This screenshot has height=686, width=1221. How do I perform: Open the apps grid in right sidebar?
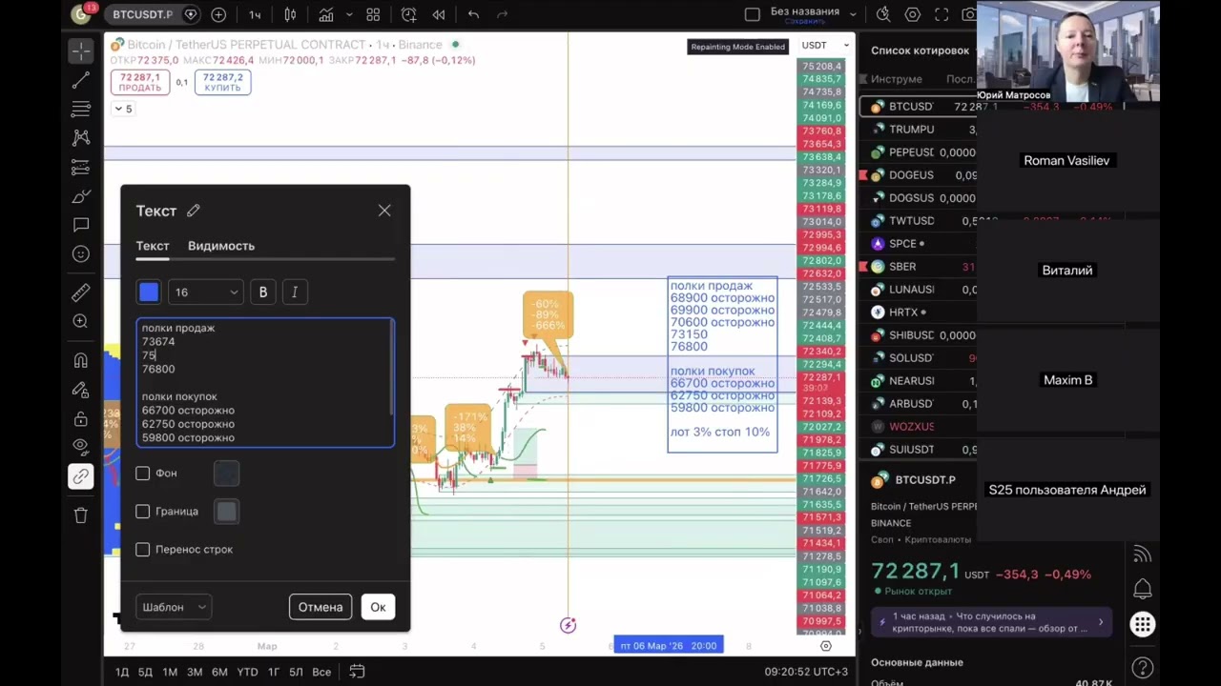tap(1142, 625)
